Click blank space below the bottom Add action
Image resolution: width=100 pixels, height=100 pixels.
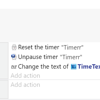pyautogui.click(x=54, y=94)
